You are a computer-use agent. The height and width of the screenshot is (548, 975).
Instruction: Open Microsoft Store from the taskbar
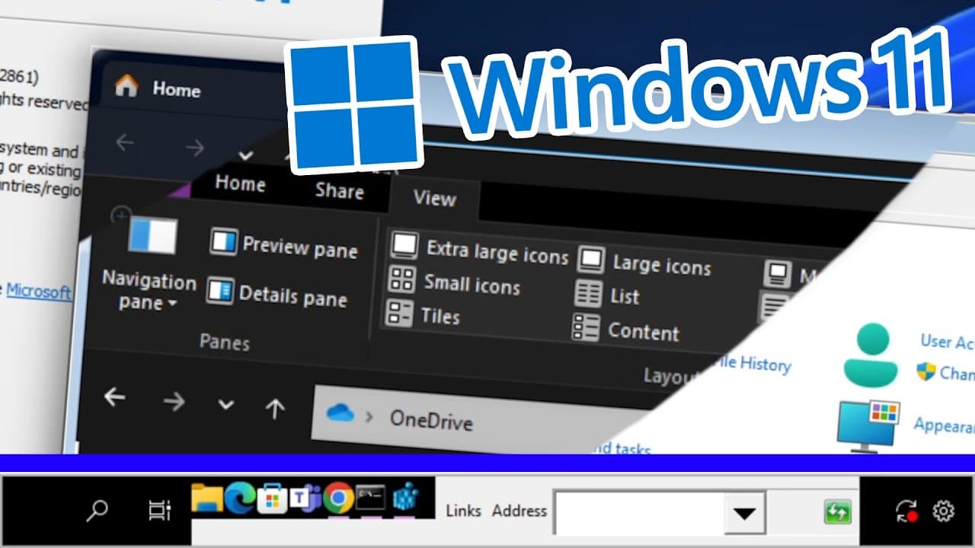click(273, 499)
